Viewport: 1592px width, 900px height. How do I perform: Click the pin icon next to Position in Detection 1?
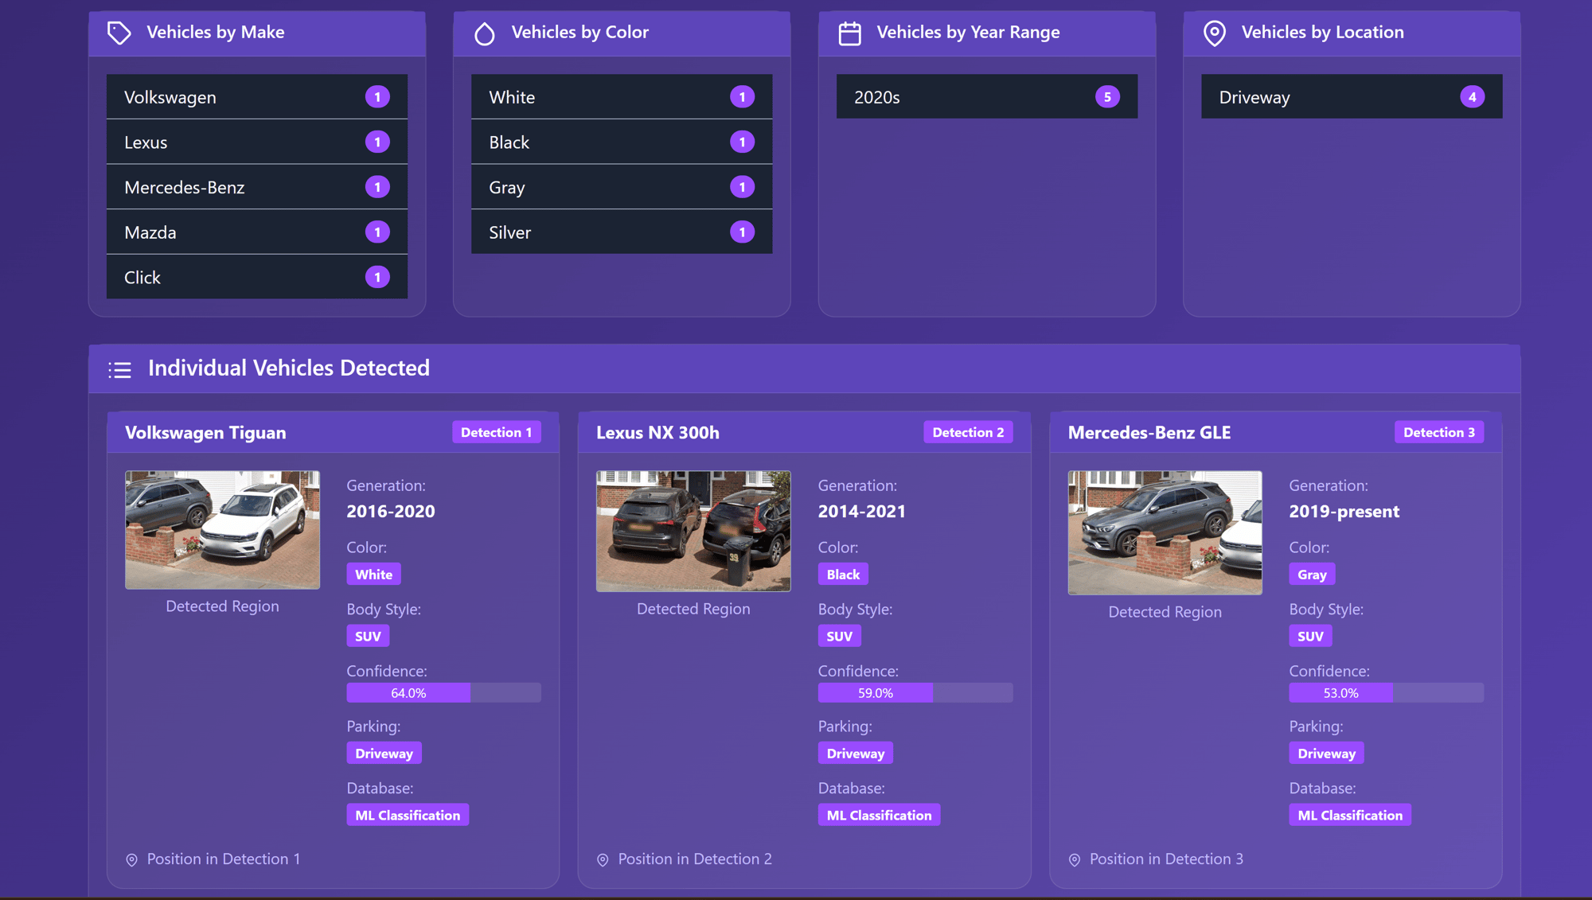tap(132, 859)
